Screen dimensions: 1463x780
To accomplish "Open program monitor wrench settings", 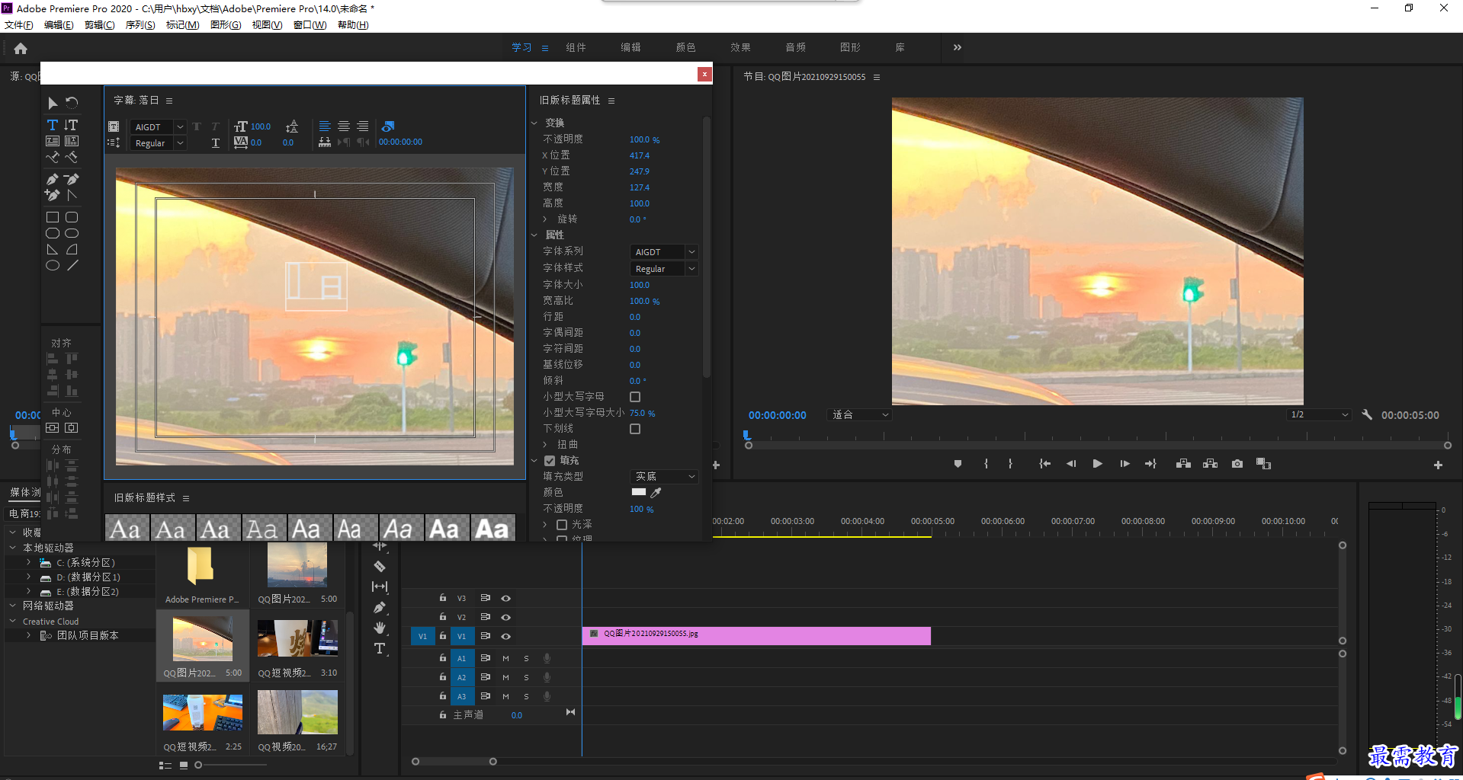I will (1367, 415).
